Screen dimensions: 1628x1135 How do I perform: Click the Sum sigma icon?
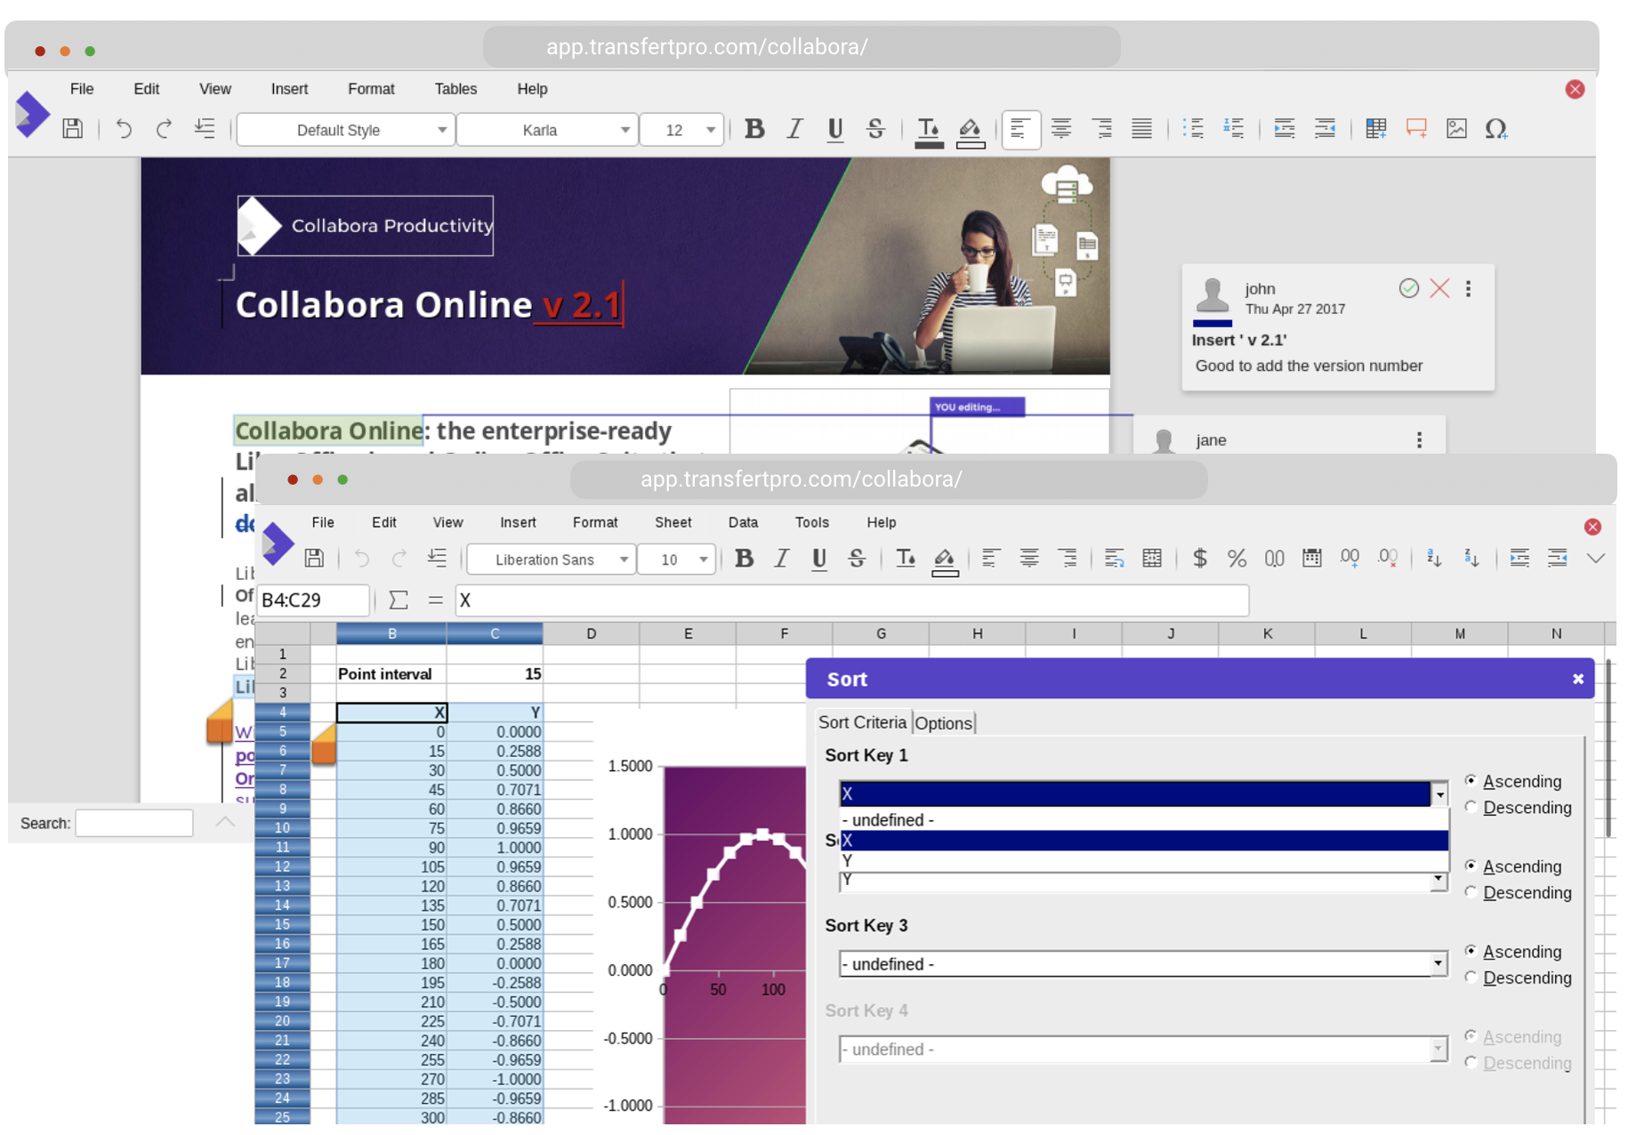coord(399,600)
